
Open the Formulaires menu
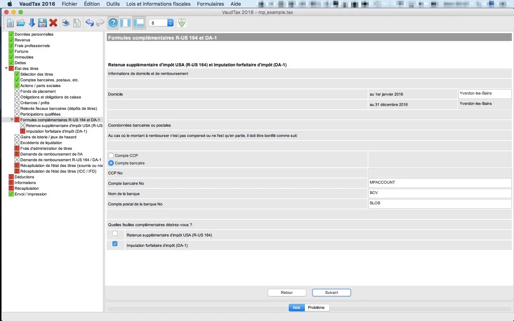tap(211, 4)
